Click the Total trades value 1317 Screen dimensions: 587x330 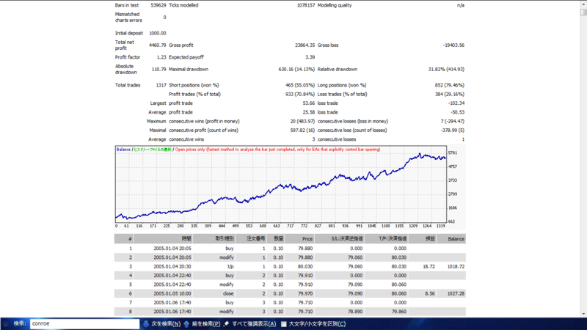tap(161, 85)
